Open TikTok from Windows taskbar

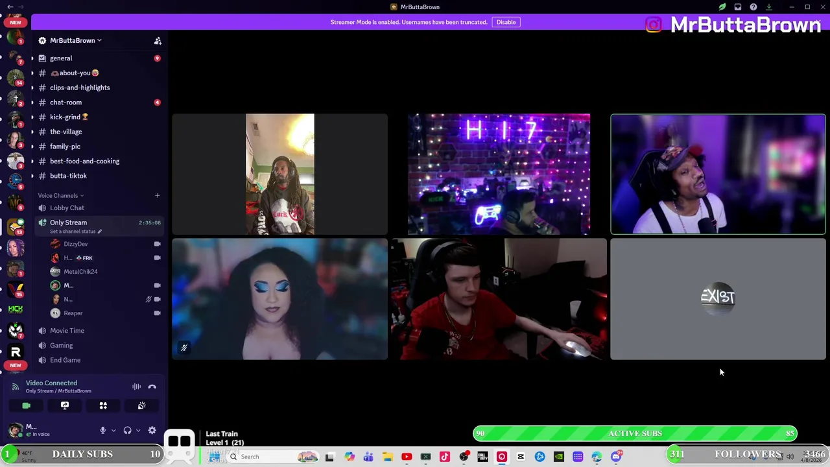pyautogui.click(x=445, y=457)
